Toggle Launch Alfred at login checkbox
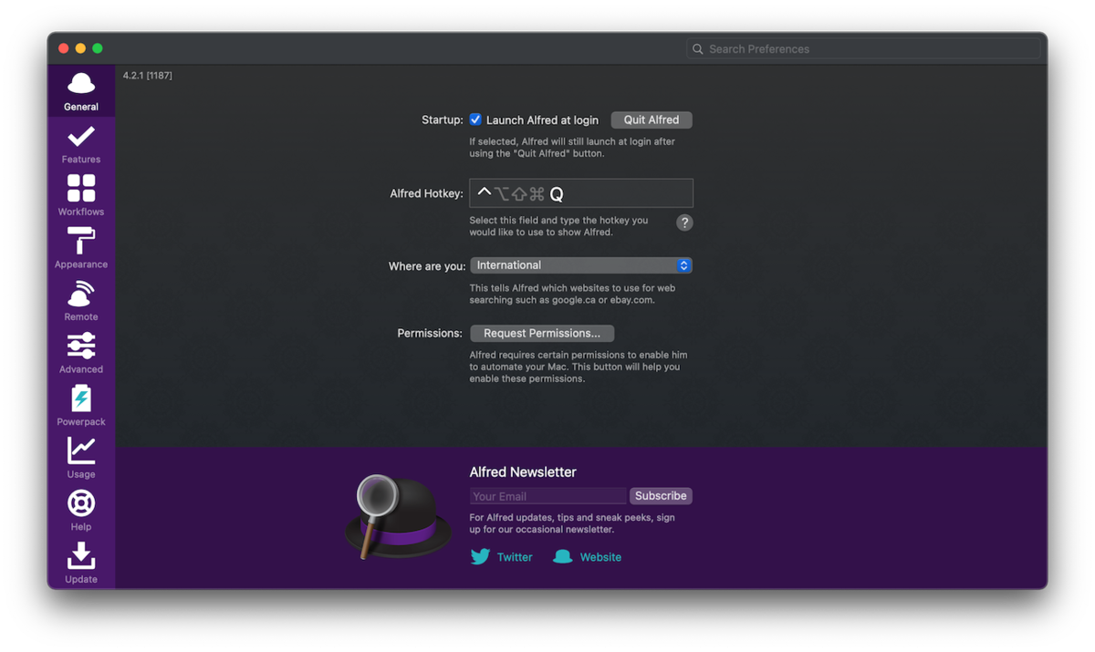1095x652 pixels. [x=475, y=119]
